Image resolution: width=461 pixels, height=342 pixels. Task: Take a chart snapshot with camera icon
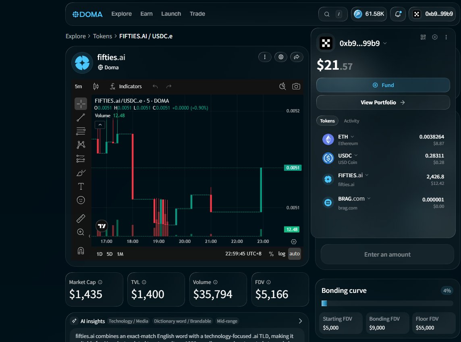click(x=296, y=86)
